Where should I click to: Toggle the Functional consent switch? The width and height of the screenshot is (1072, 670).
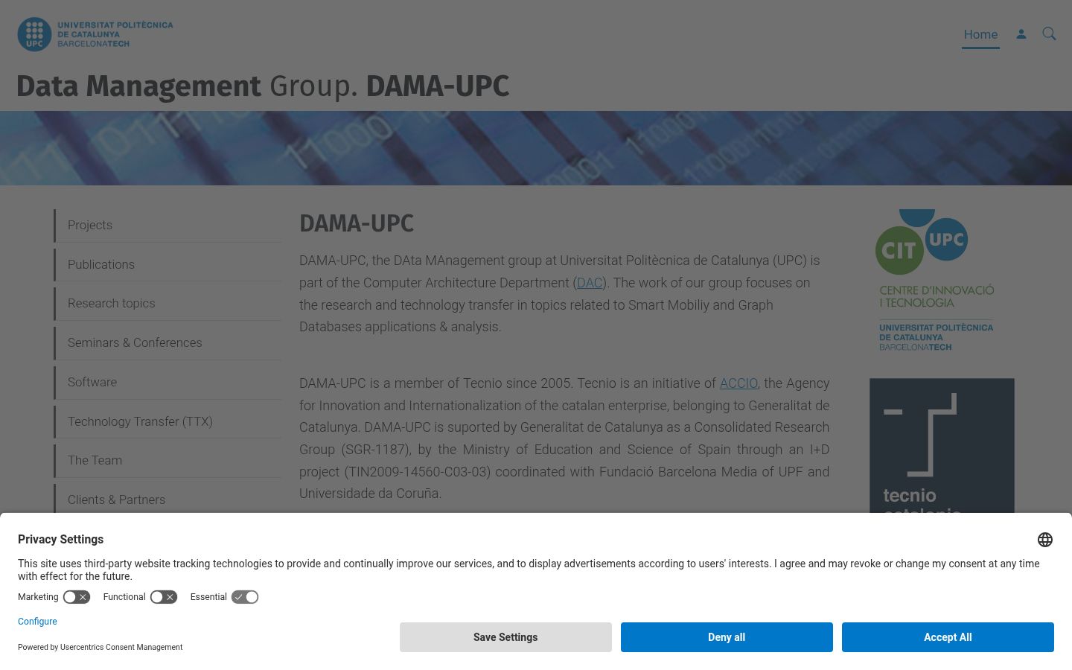coord(164,597)
